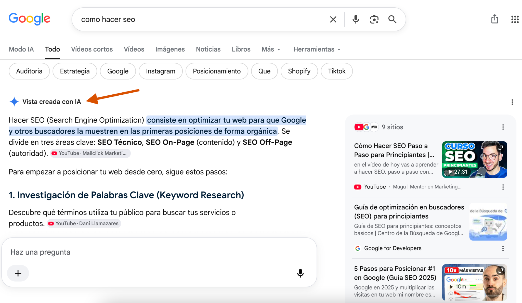Switch to Modo IA tab
Screen dimensions: 522x303
pyautogui.click(x=21, y=49)
